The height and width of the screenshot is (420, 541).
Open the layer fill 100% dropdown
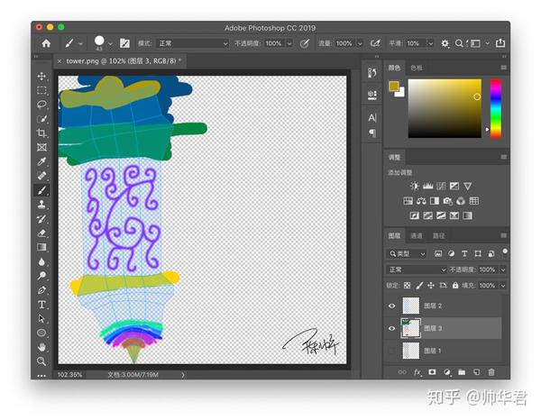click(x=503, y=286)
